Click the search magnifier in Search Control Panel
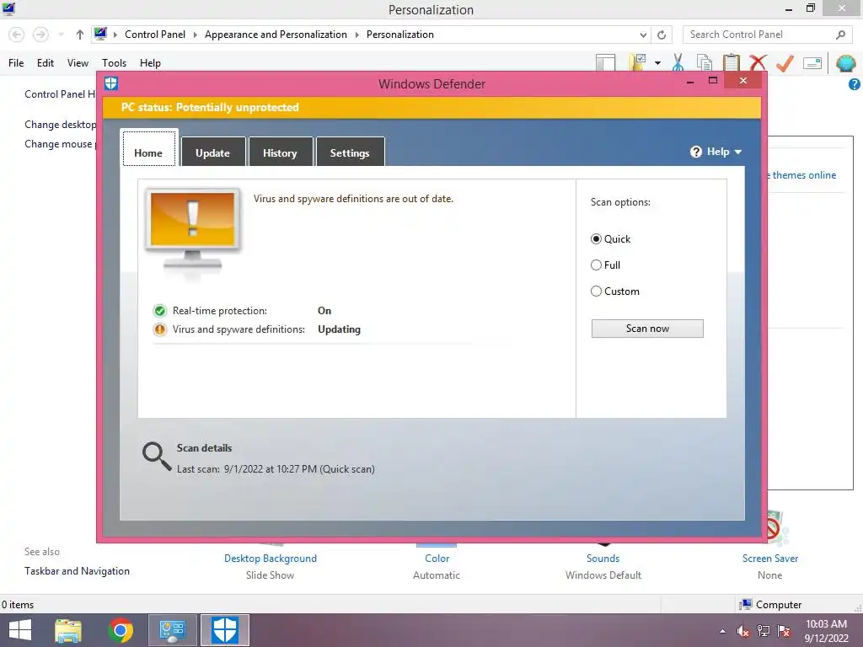 [840, 35]
